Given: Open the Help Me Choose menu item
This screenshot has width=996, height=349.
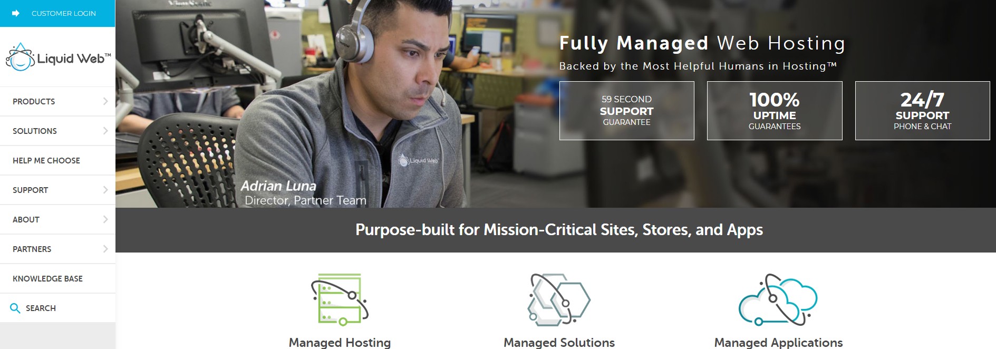Looking at the screenshot, I should pyautogui.click(x=57, y=160).
